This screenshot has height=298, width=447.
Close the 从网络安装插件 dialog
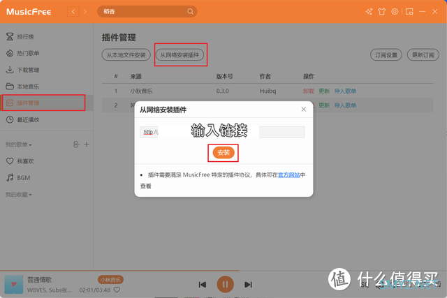click(304, 110)
